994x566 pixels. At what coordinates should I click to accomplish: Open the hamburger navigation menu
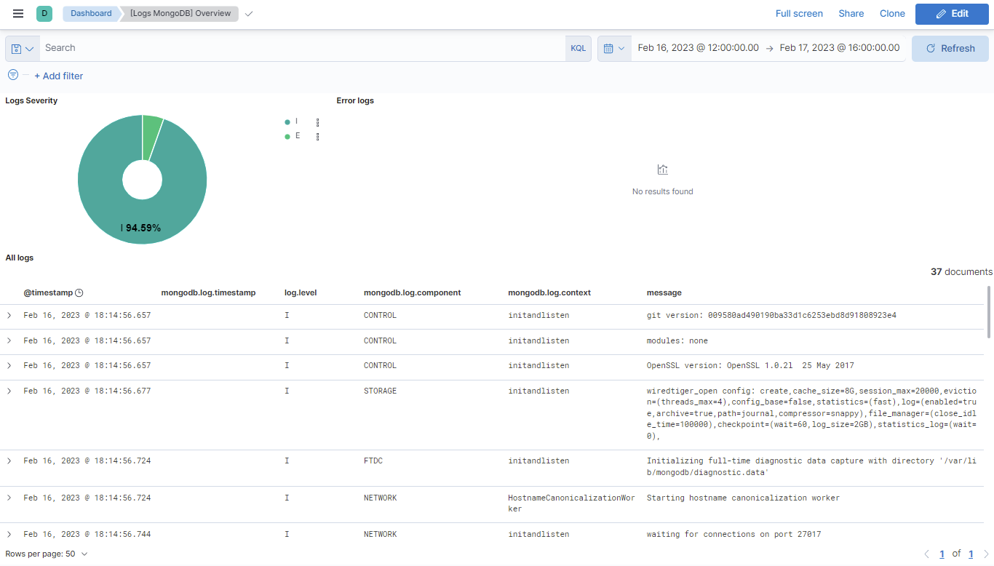pyautogui.click(x=18, y=14)
